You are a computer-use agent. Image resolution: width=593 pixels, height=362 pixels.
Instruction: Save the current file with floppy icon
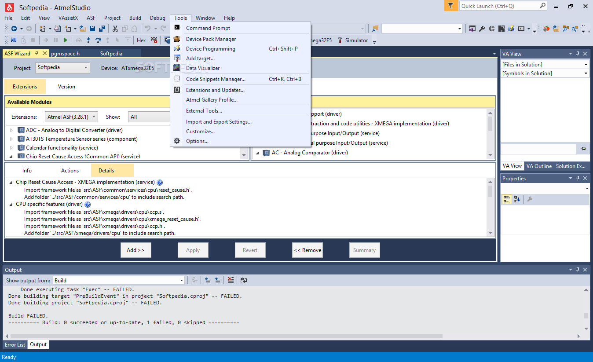tap(92, 29)
